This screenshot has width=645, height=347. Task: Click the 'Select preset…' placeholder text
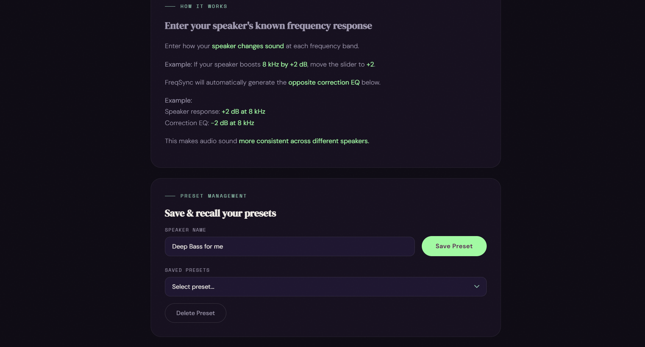click(x=193, y=287)
